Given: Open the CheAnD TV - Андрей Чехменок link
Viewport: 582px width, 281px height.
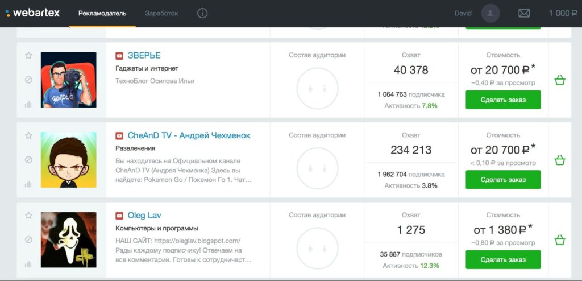Looking at the screenshot, I should click(x=182, y=135).
